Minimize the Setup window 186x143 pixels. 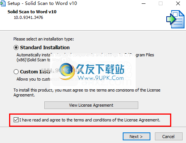[144, 3]
